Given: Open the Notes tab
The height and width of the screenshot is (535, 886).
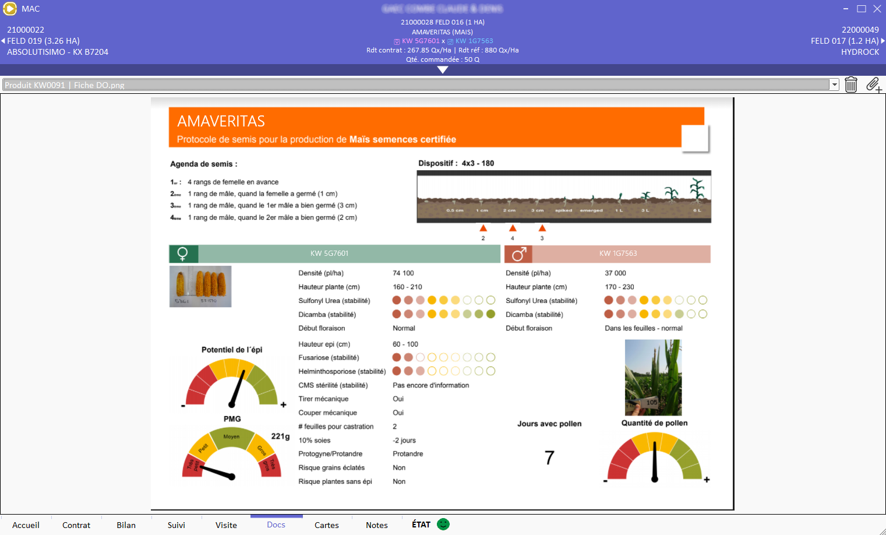Looking at the screenshot, I should click(377, 525).
